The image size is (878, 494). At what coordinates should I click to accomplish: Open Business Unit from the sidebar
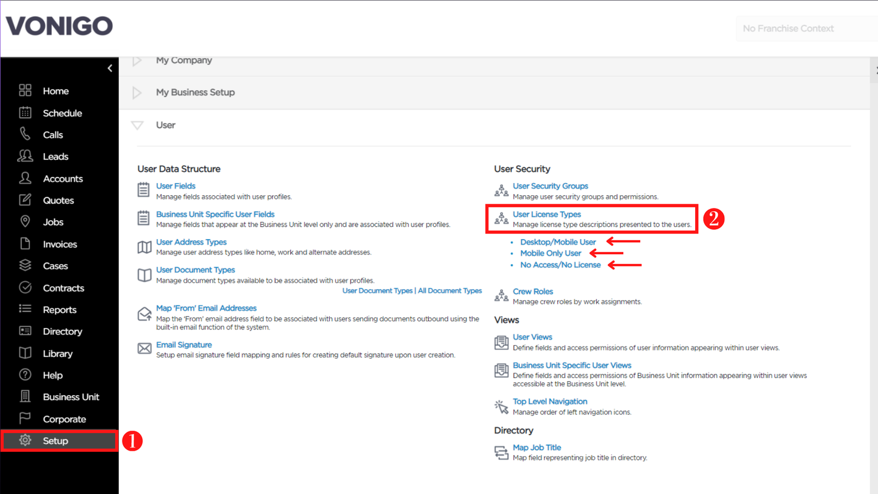pos(71,397)
